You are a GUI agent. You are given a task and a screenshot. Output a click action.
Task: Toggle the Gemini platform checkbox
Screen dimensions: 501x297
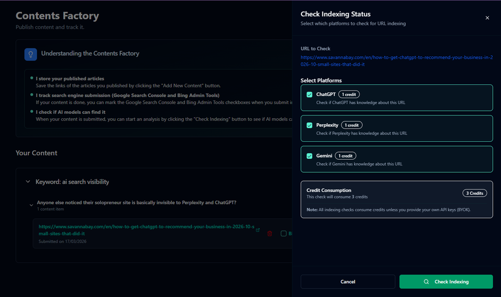tap(309, 156)
